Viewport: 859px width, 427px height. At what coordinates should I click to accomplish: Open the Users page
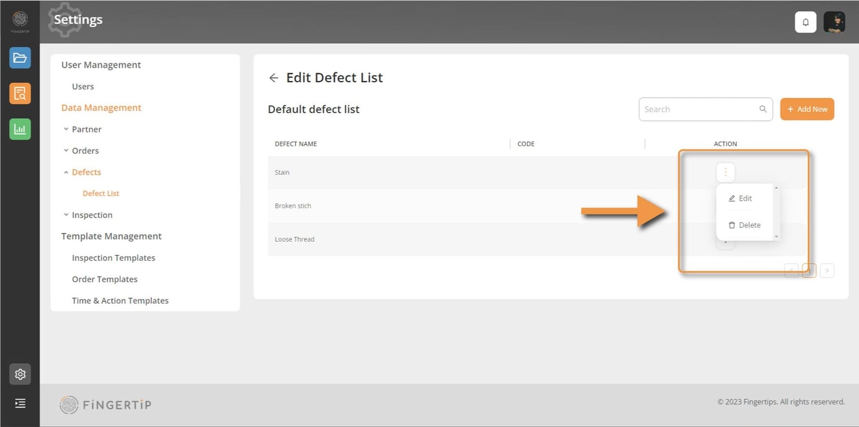(x=83, y=87)
